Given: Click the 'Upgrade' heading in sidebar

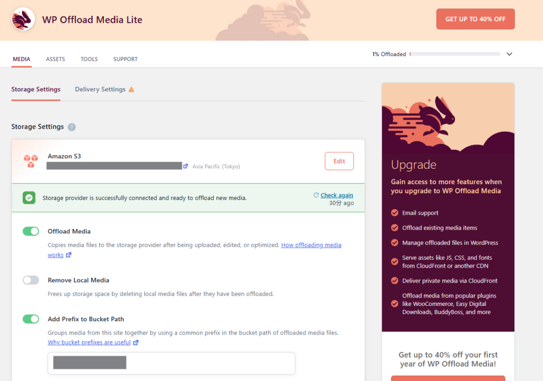Looking at the screenshot, I should 414,165.
